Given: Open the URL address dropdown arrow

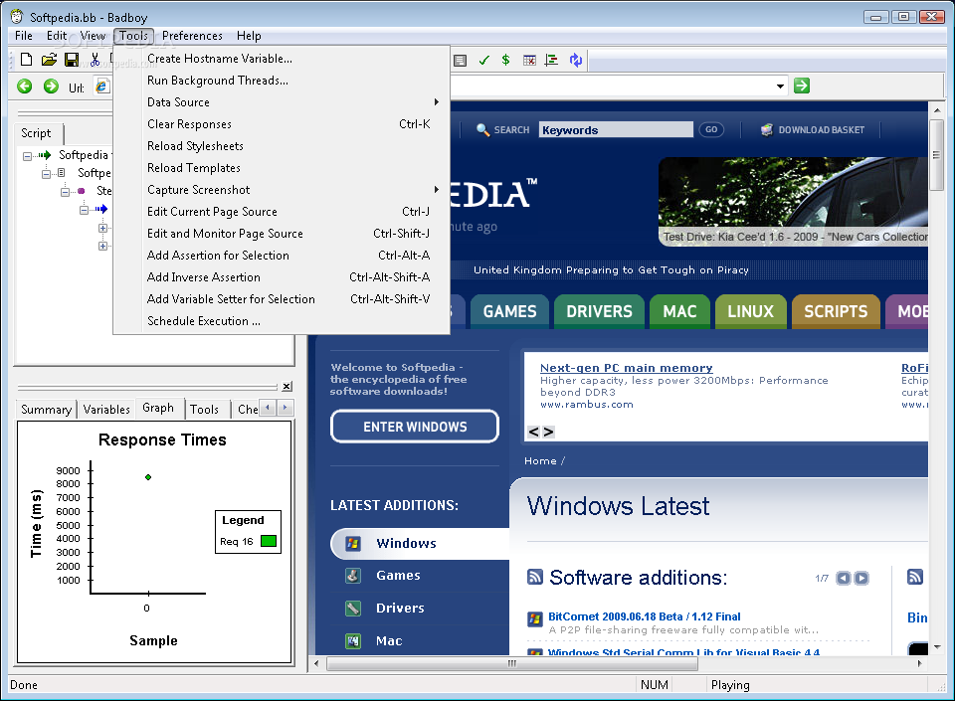Looking at the screenshot, I should (x=780, y=87).
